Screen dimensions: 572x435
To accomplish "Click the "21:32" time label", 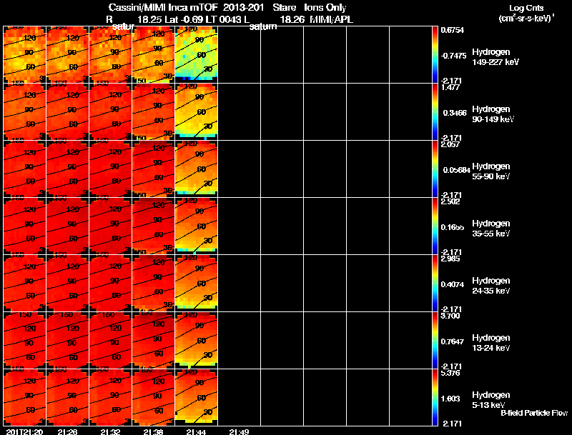I will click(110, 431).
